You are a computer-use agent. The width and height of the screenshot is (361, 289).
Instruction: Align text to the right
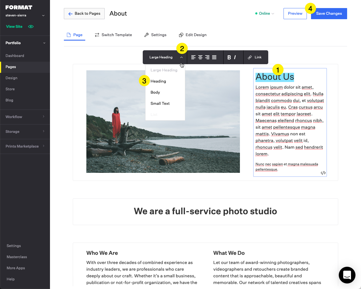(208, 57)
